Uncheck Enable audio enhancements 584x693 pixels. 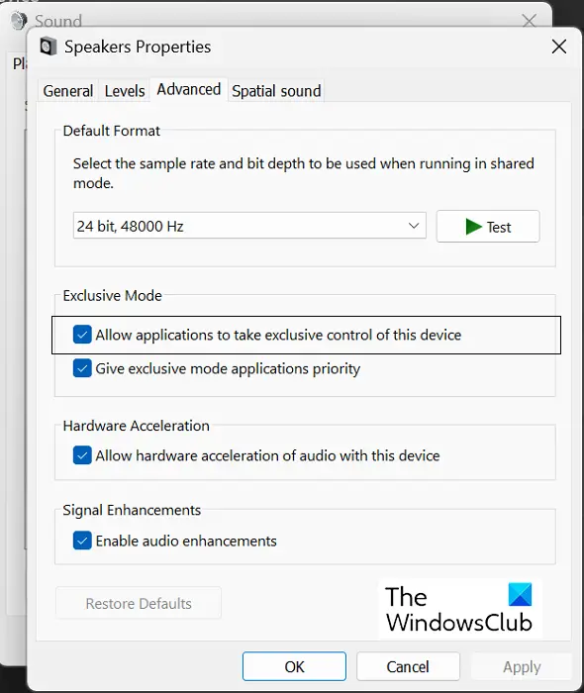[x=82, y=541]
